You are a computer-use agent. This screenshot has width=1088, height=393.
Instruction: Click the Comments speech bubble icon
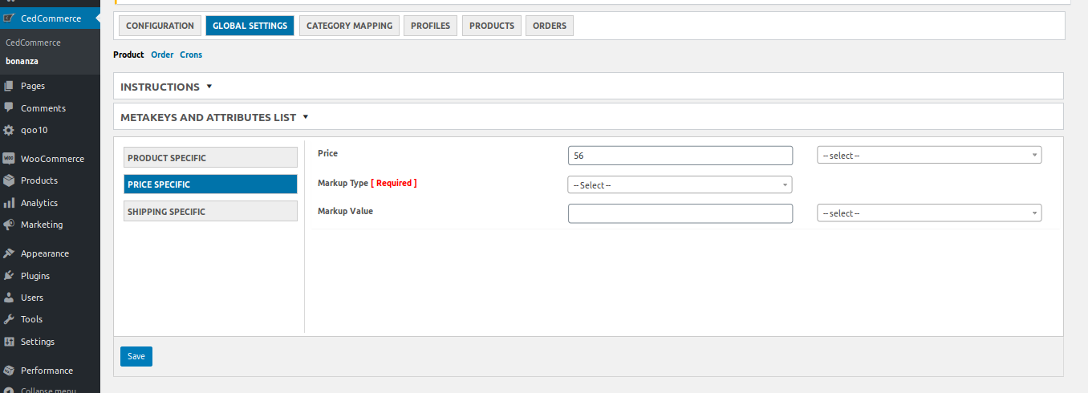pos(9,107)
